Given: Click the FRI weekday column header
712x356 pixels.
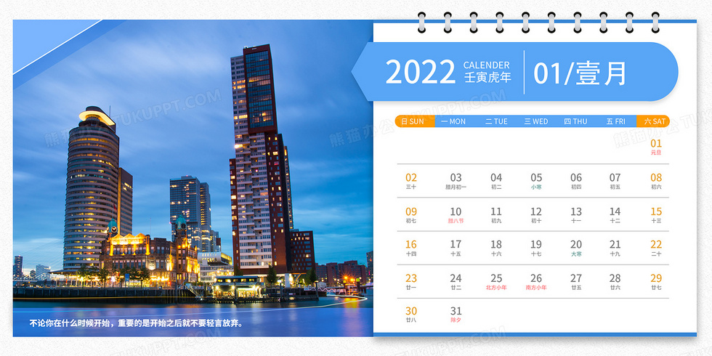Looking at the screenshot, I should coord(616,121).
